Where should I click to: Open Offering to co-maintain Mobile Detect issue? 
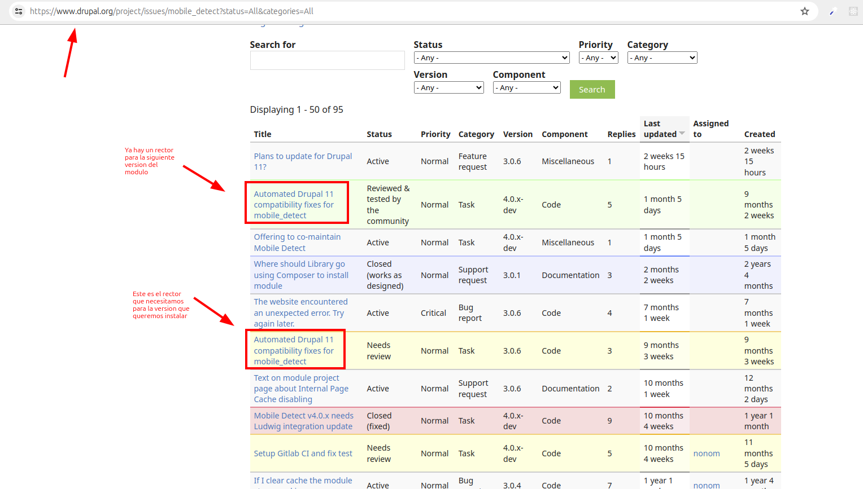(x=297, y=243)
